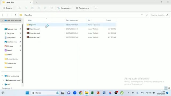Viewport: 171px width, 96px height.
Task: Open Видео in sidebar
Action: (8, 50)
